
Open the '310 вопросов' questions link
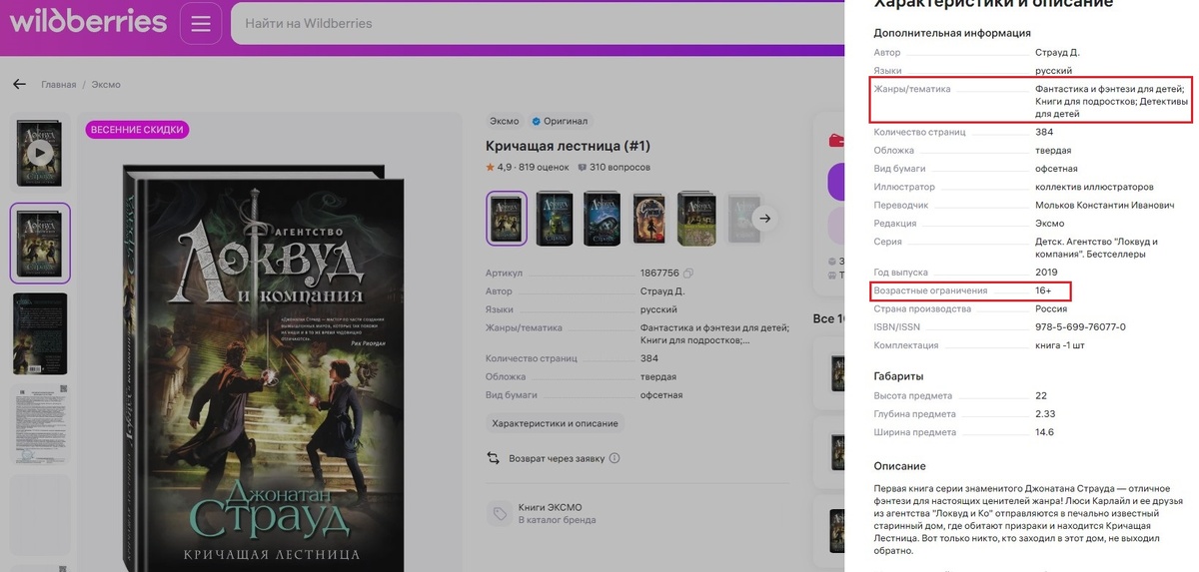coord(613,167)
